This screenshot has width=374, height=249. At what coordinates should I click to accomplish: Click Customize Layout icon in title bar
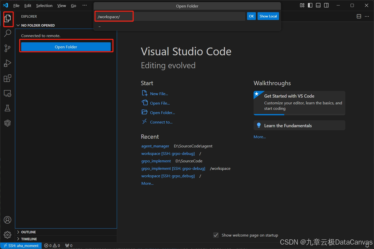(302, 5)
